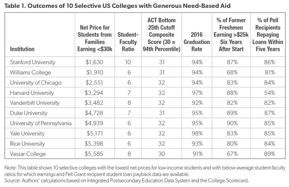Select the University of Pennsylvania cell
289x187 pixels.
41,123
